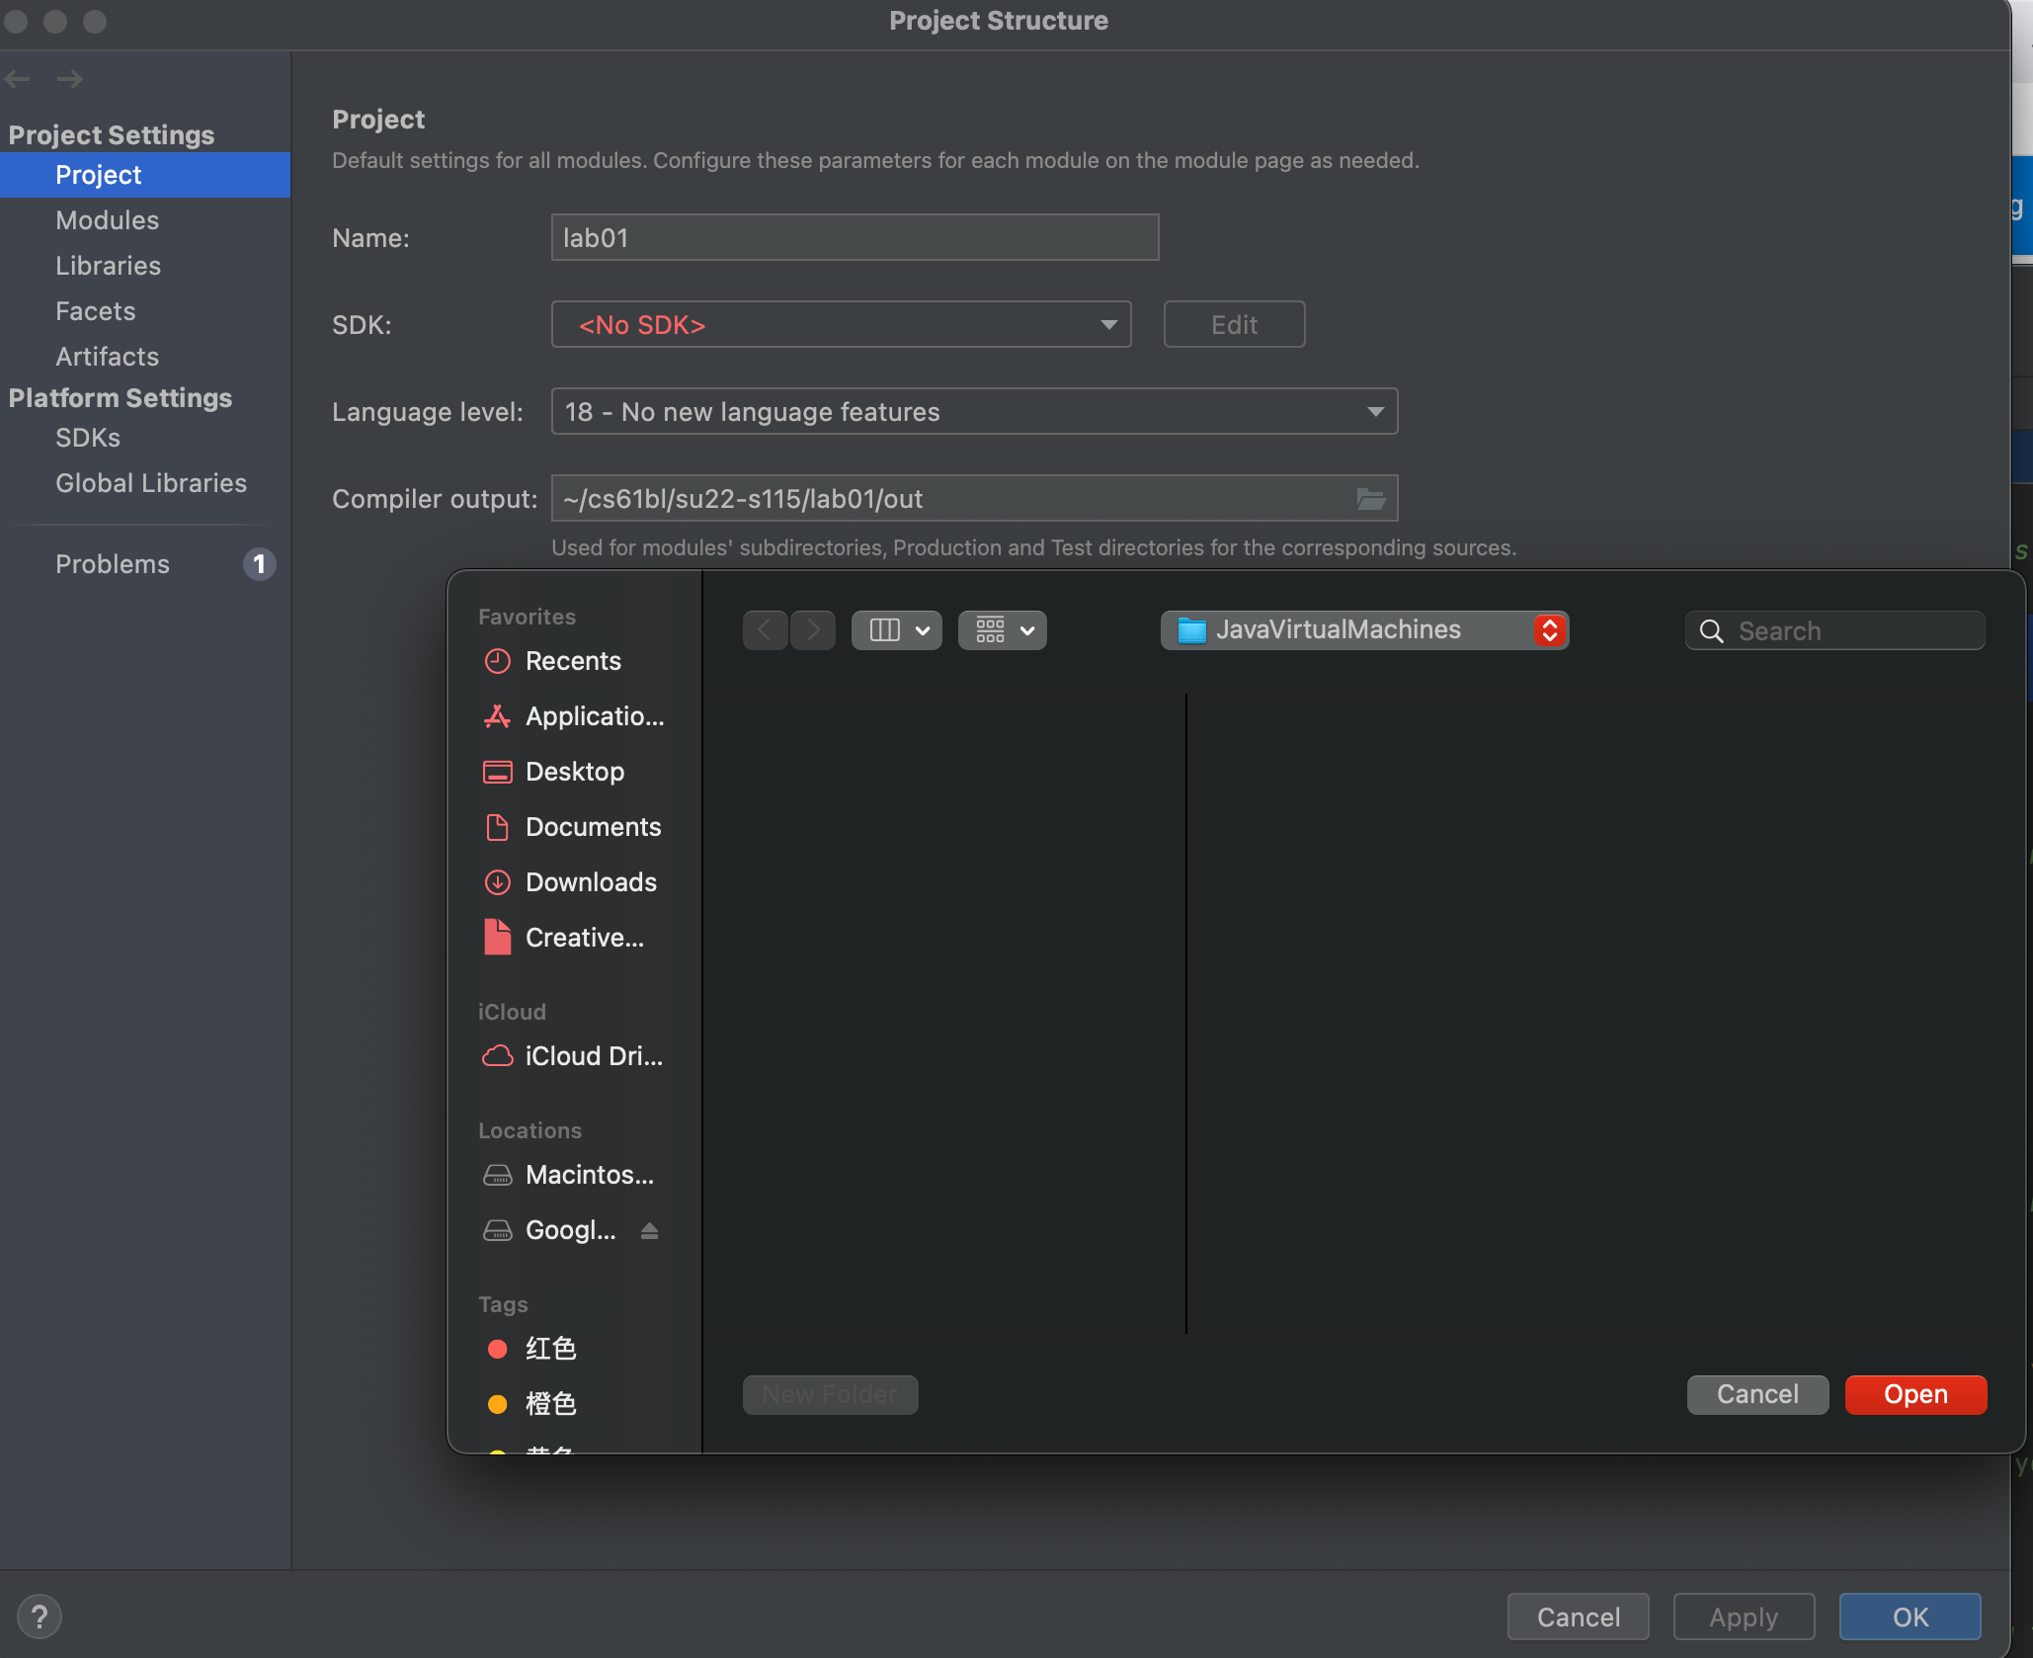Image resolution: width=2033 pixels, height=1658 pixels.
Task: Click the file dialog back chevron
Action: pyautogui.click(x=765, y=630)
